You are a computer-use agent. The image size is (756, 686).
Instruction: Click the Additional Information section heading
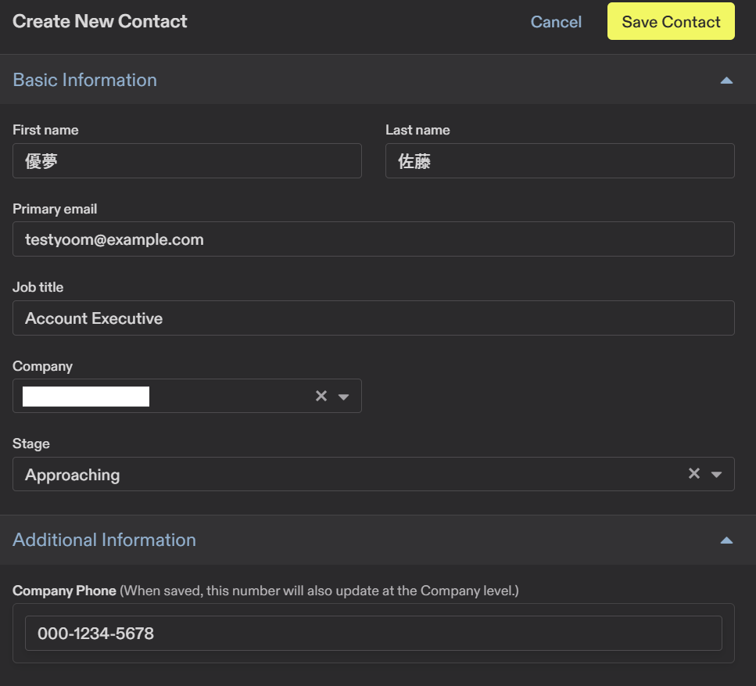click(105, 540)
